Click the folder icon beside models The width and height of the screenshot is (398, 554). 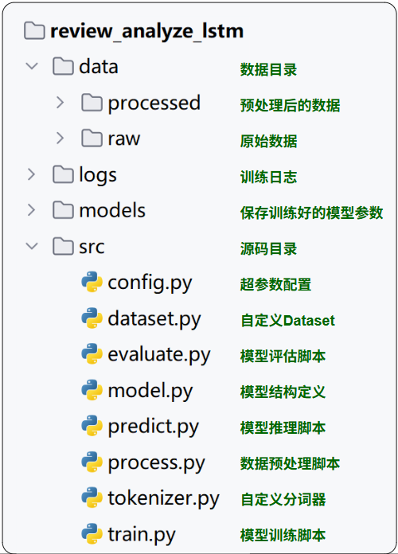(63, 210)
